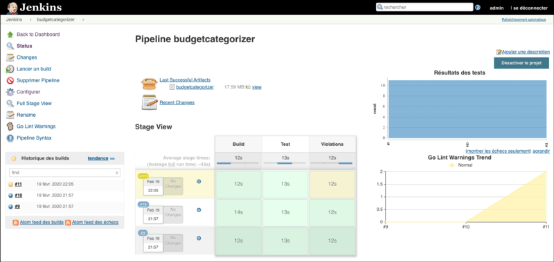
Task: Click the Last Successful Artifacts box icon
Action: (149, 84)
